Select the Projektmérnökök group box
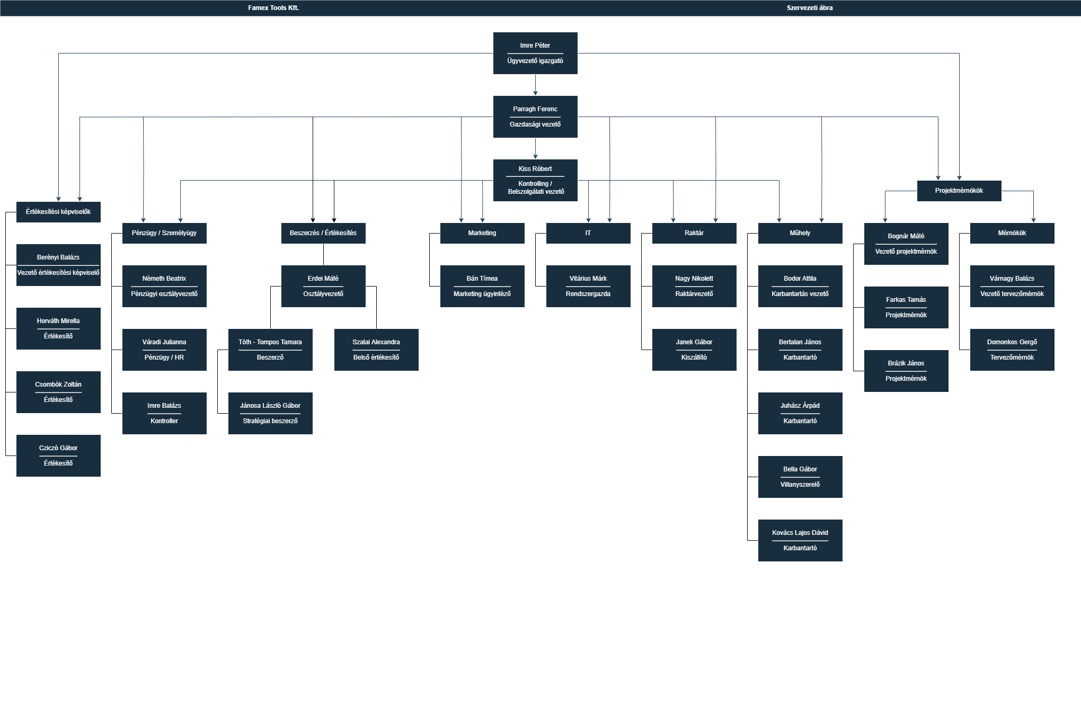Viewport: 1081px width, 715px height. [x=959, y=191]
